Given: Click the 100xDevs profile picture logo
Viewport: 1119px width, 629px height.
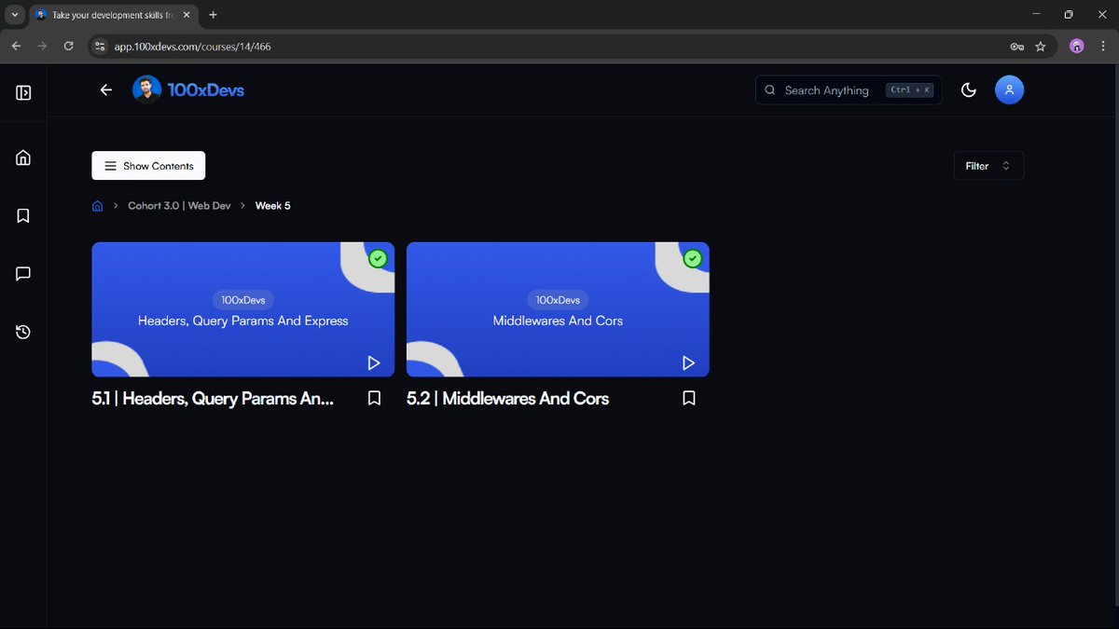Looking at the screenshot, I should tap(146, 89).
